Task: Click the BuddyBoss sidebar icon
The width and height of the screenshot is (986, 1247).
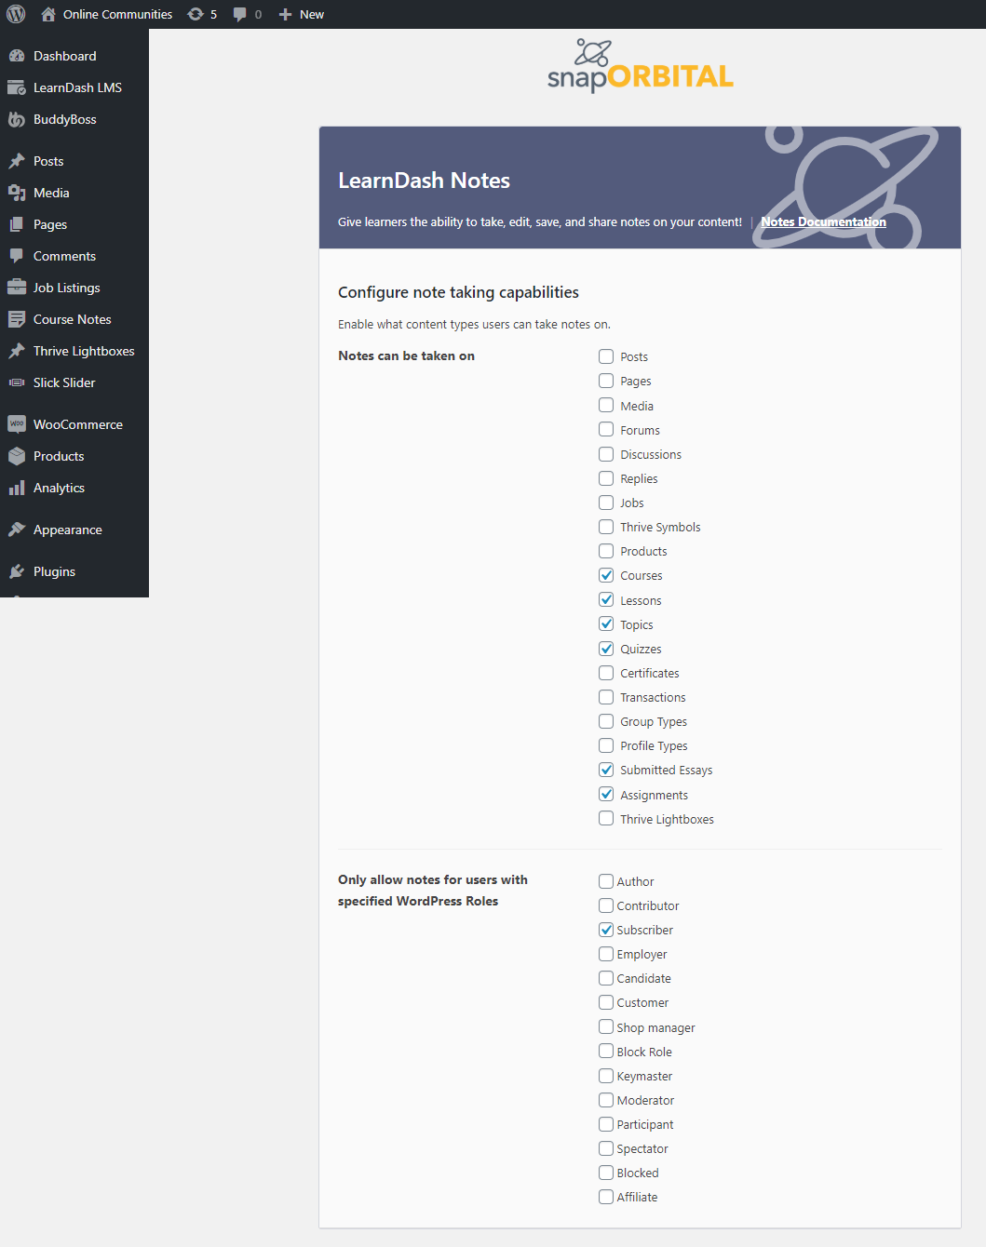Action: (17, 119)
